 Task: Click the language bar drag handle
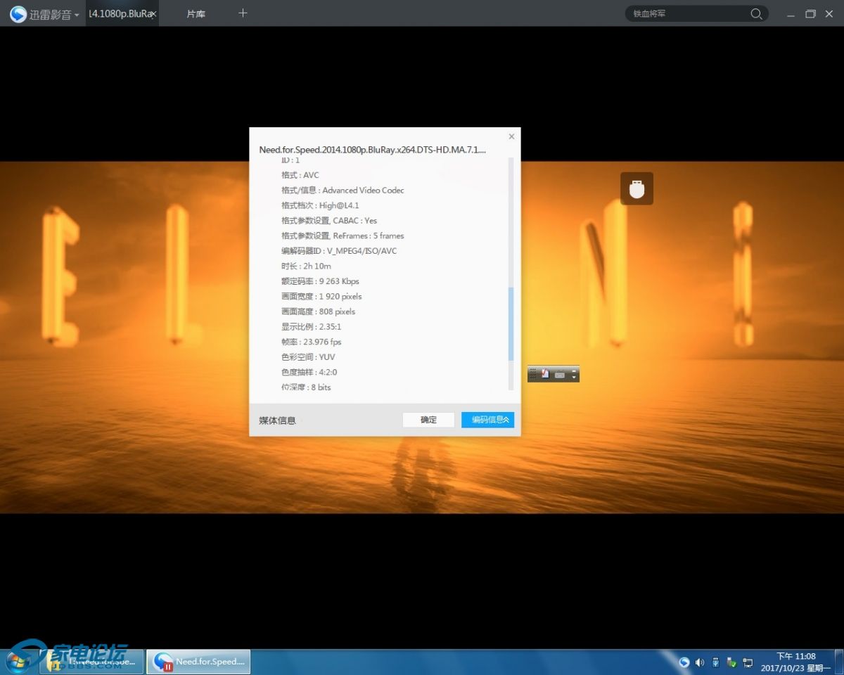point(532,374)
